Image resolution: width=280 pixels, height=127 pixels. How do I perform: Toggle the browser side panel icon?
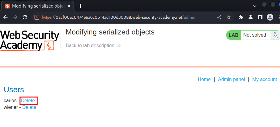click(260, 17)
